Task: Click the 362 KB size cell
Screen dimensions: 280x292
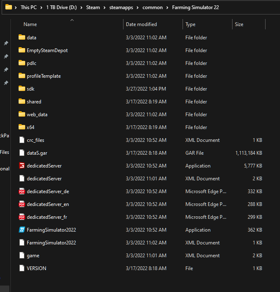Action: point(255,230)
